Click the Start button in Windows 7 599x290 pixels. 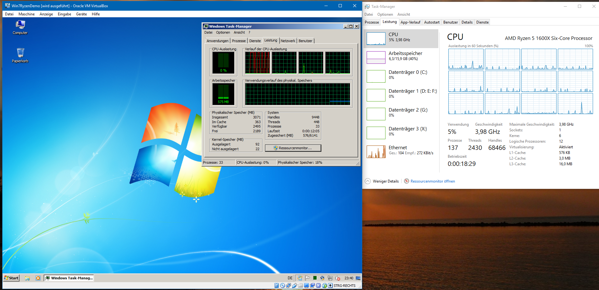pos(11,278)
